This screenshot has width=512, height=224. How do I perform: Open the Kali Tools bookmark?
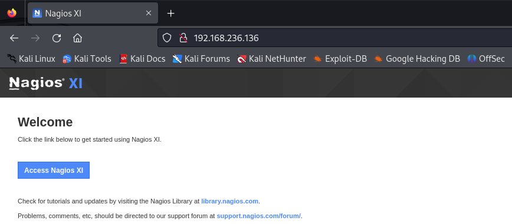[x=87, y=59]
